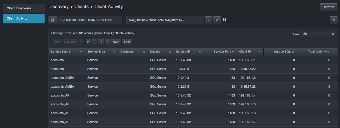The width and height of the screenshot is (340, 128).
Task: Open the Show entries dropdown
Action: pos(318,34)
